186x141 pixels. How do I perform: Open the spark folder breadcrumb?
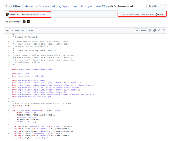[x=75, y=6]
